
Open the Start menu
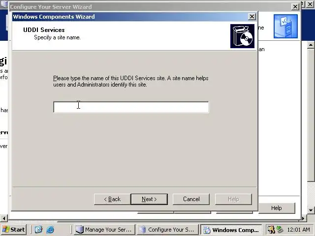coord(14,230)
